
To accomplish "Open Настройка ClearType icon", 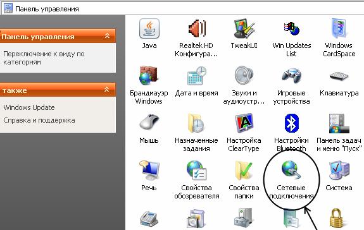I will (x=244, y=123).
